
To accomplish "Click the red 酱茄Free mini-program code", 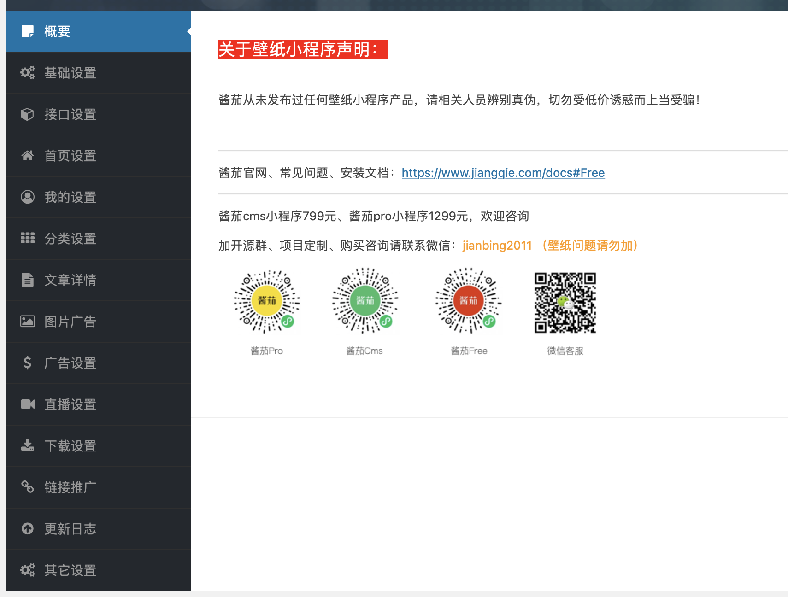I will pyautogui.click(x=469, y=301).
